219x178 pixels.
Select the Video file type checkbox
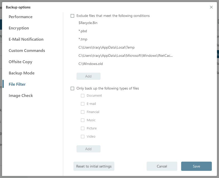click(83, 137)
